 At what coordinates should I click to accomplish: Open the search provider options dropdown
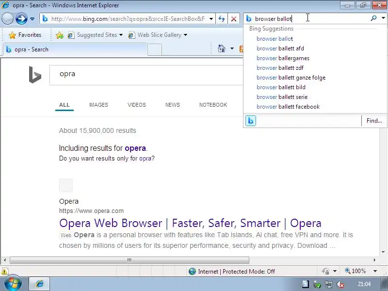pyautogui.click(x=383, y=18)
